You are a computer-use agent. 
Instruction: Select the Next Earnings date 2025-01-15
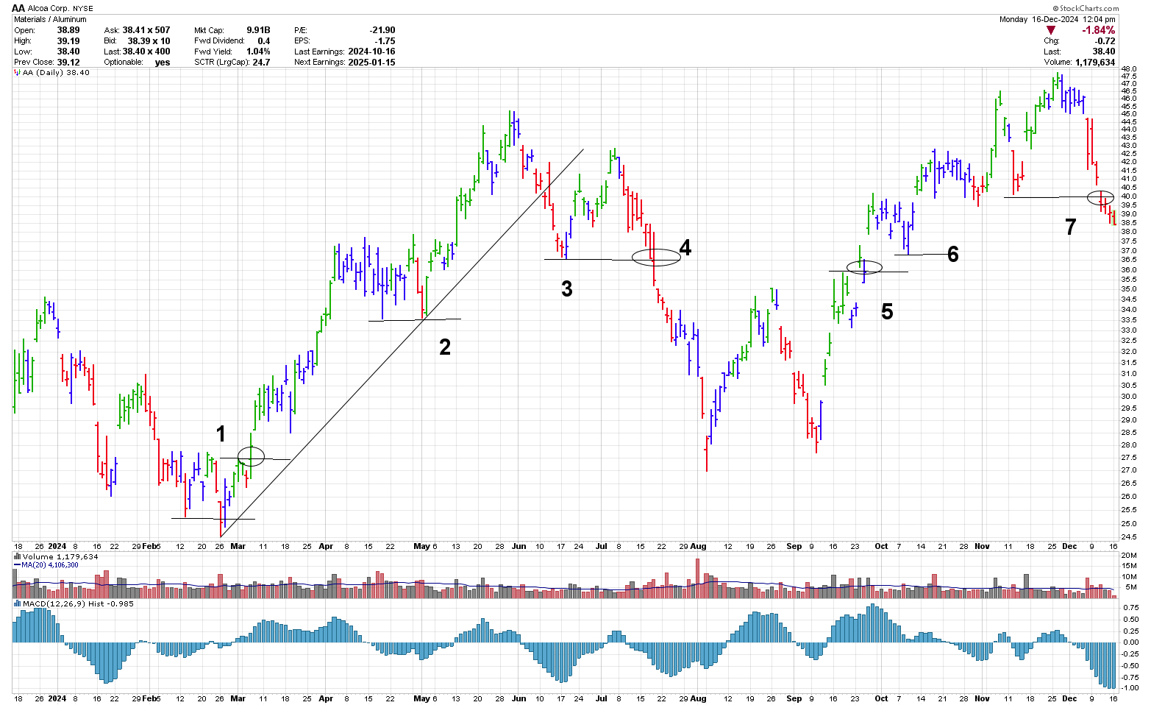point(372,63)
